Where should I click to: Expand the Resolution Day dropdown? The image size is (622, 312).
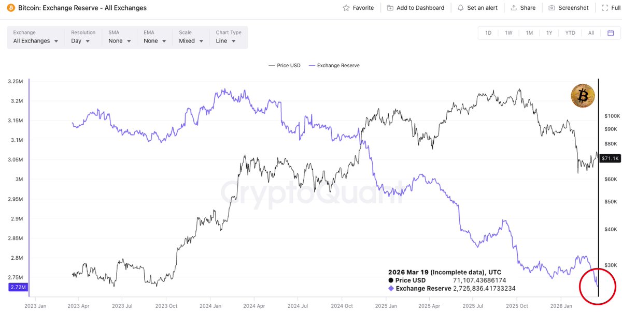click(80, 41)
